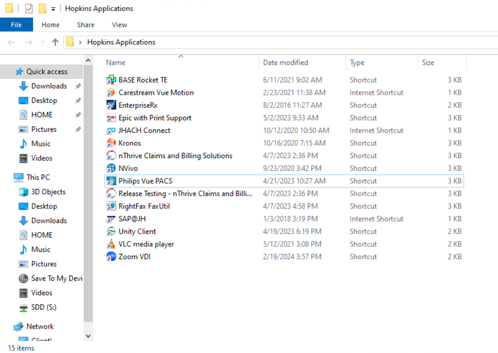Open the Share ribbon tab

pos(86,25)
